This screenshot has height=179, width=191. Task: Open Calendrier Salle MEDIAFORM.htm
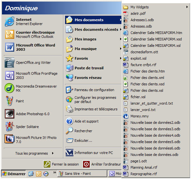coord(156,33)
